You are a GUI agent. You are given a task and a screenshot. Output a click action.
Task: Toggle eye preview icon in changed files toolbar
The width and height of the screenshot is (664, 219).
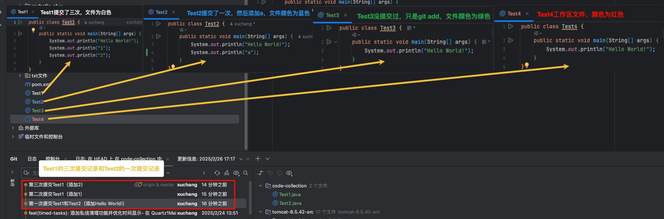coord(289,173)
